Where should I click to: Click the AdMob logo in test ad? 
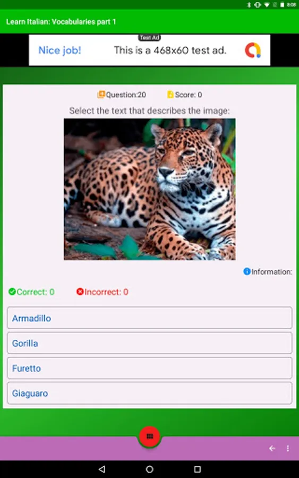(x=253, y=50)
